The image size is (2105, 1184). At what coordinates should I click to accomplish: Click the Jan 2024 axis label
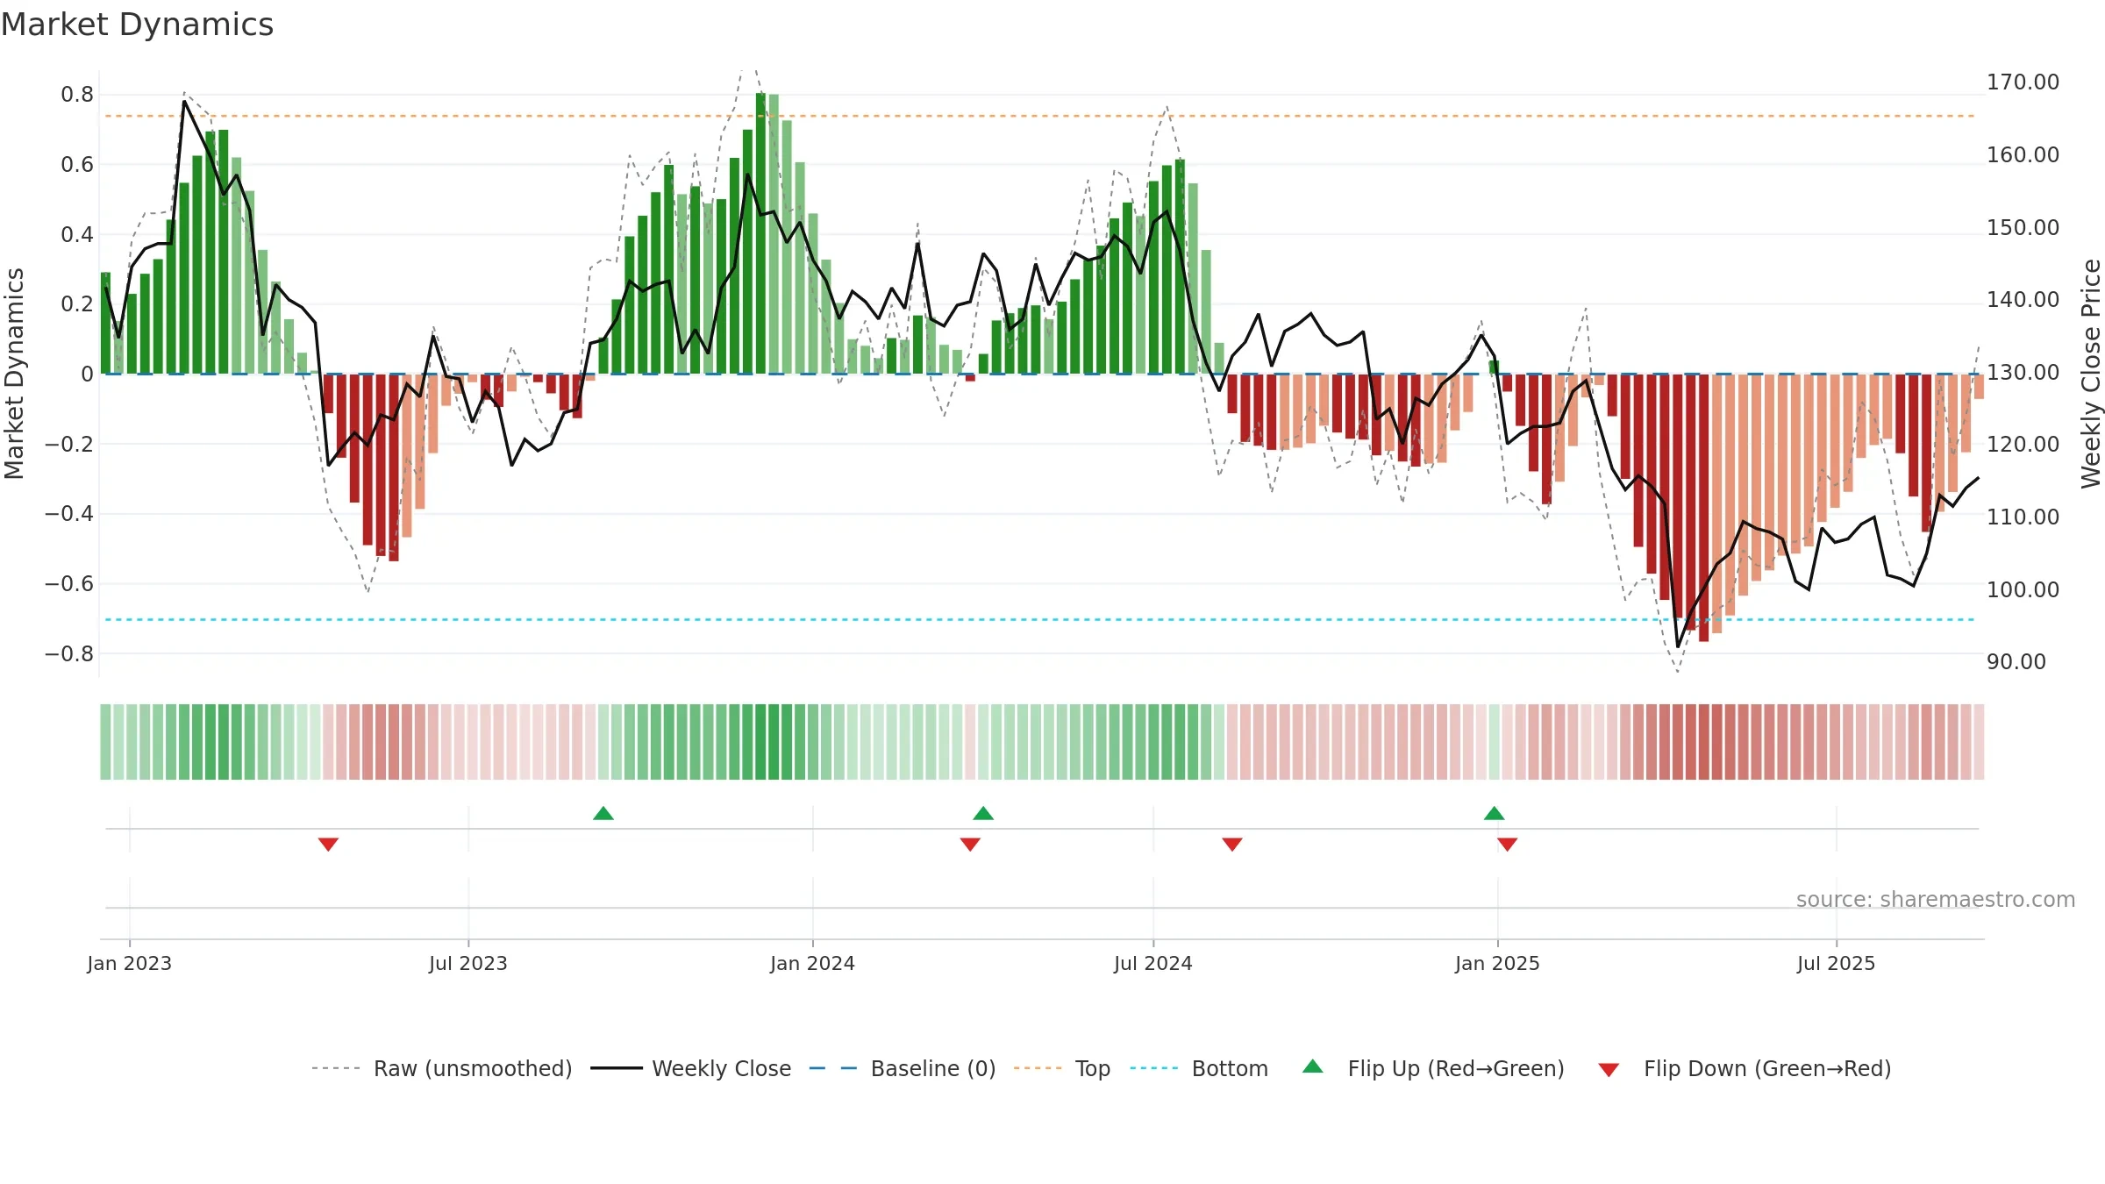[x=812, y=963]
